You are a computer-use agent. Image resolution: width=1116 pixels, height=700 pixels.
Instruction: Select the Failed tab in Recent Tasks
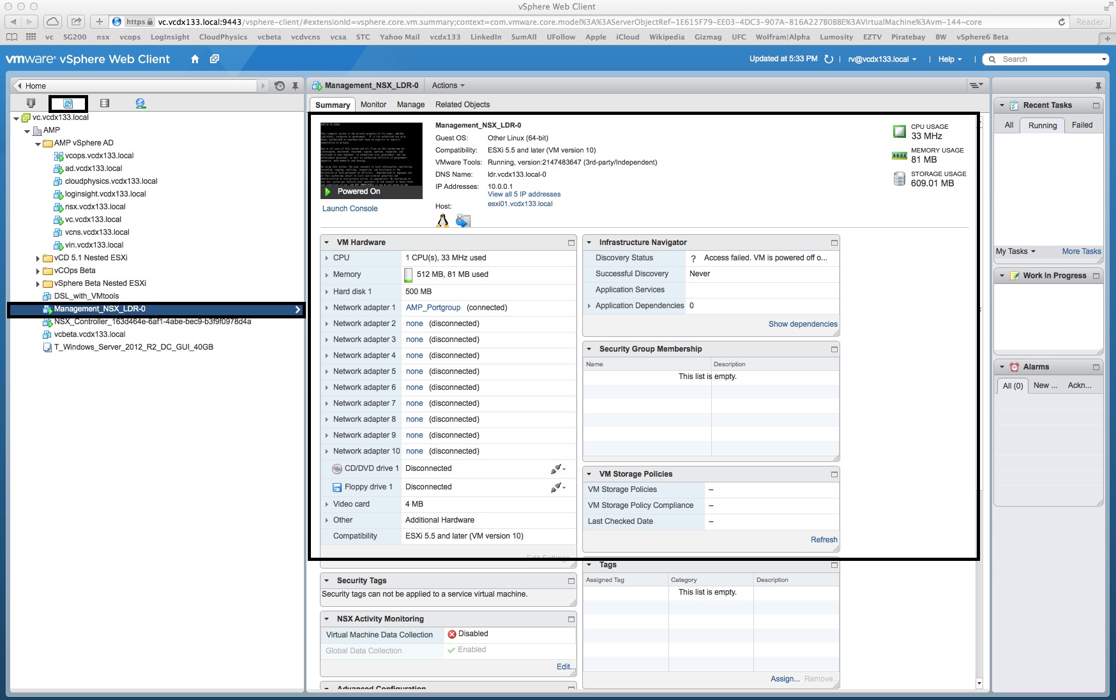[x=1082, y=125]
